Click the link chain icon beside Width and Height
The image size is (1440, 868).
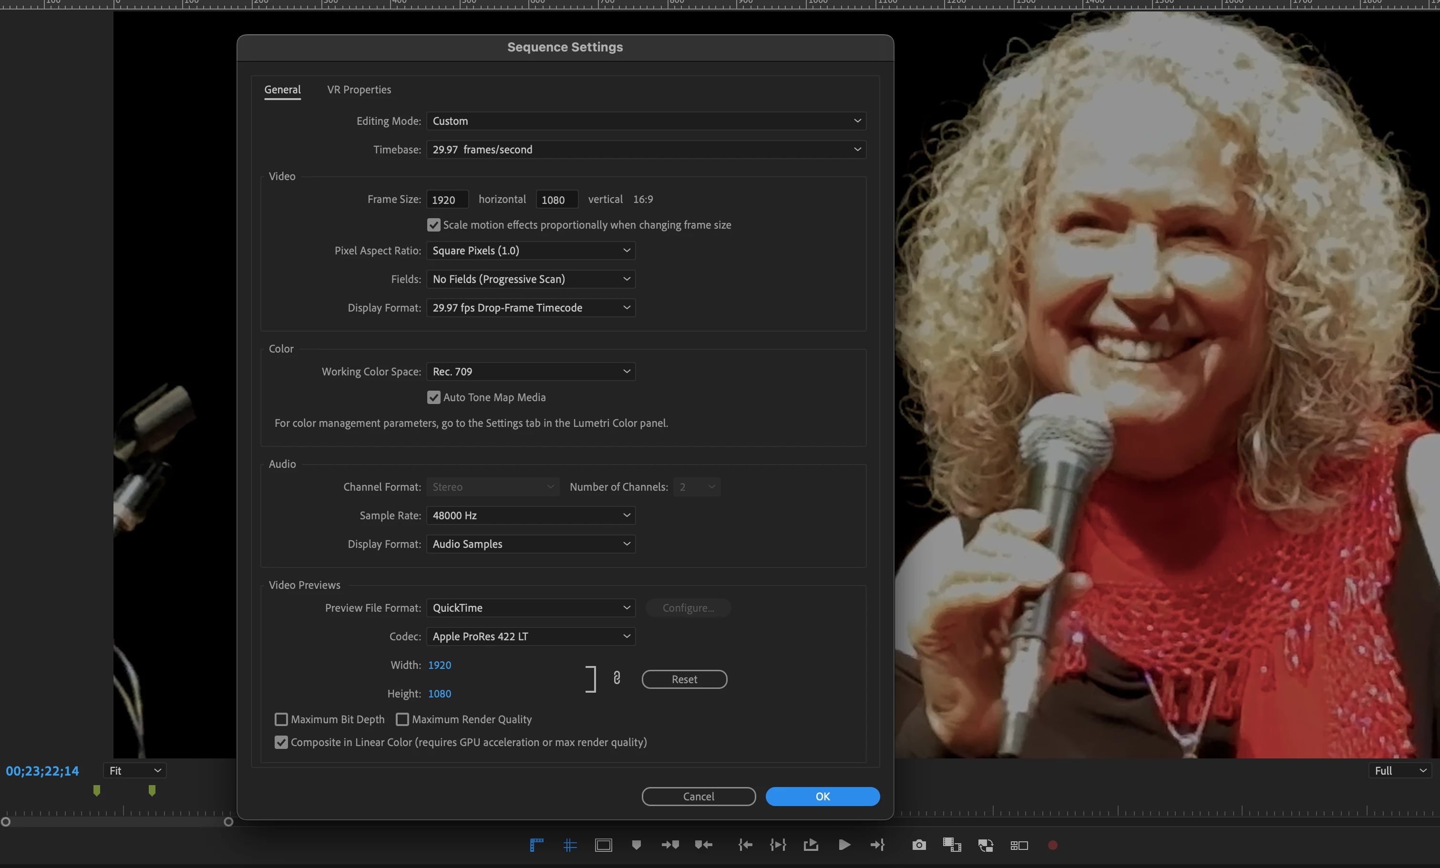click(617, 678)
